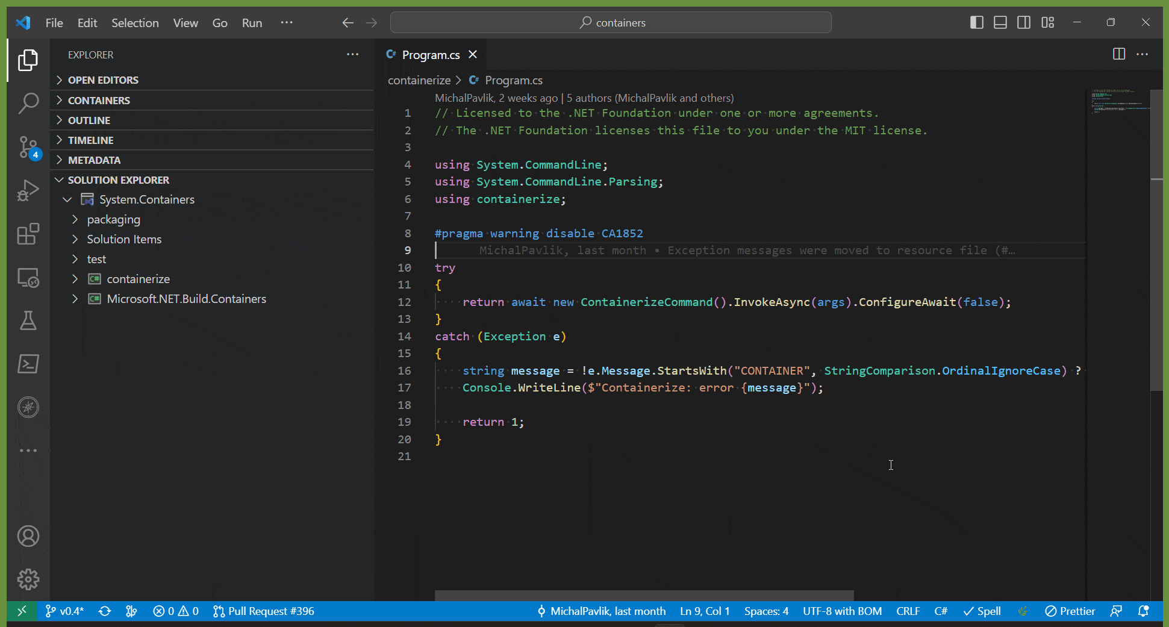Toggle the Panel visibility
The image size is (1169, 627).
1000,22
